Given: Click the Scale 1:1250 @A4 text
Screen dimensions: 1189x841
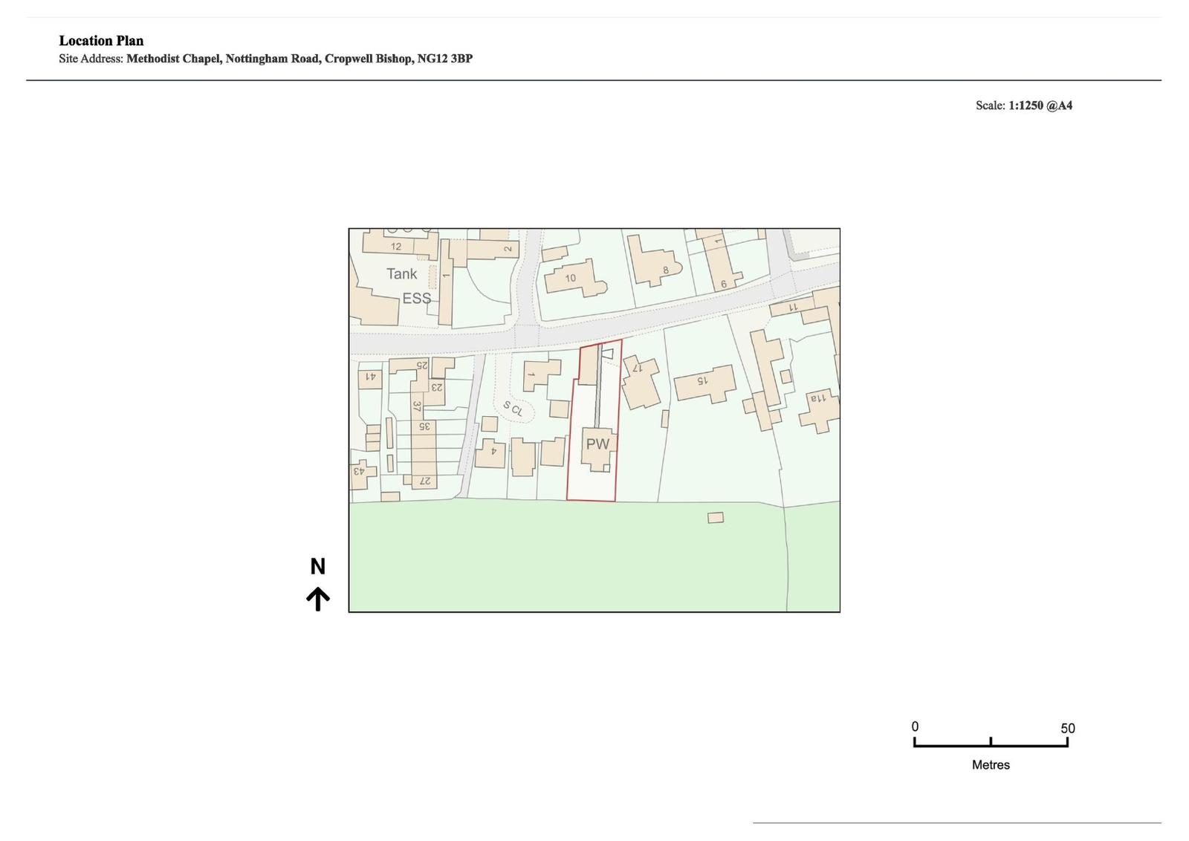Looking at the screenshot, I should click(1023, 105).
